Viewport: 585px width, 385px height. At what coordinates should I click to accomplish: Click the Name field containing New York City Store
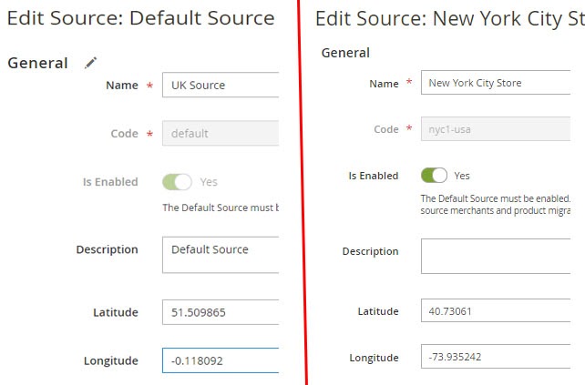click(x=495, y=83)
